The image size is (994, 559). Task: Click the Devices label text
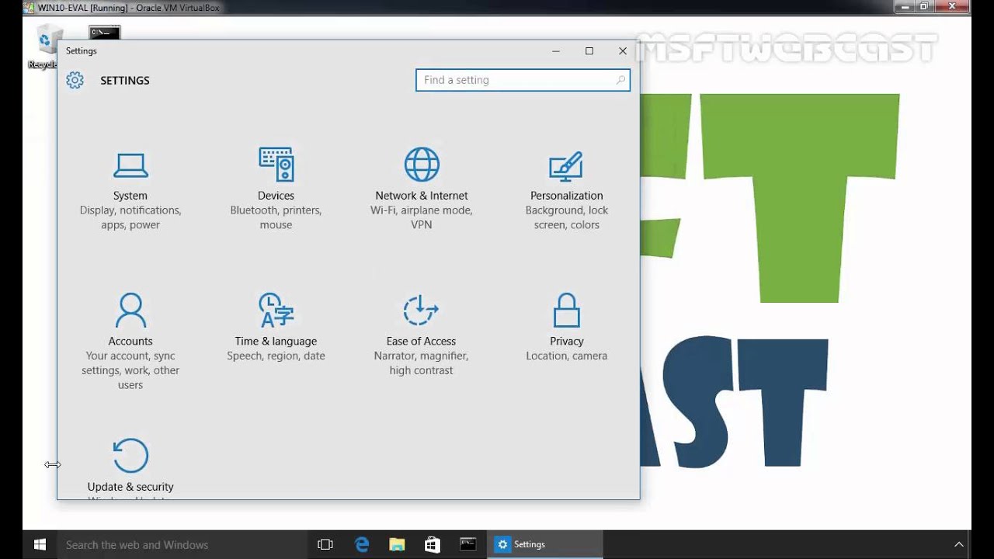point(276,196)
